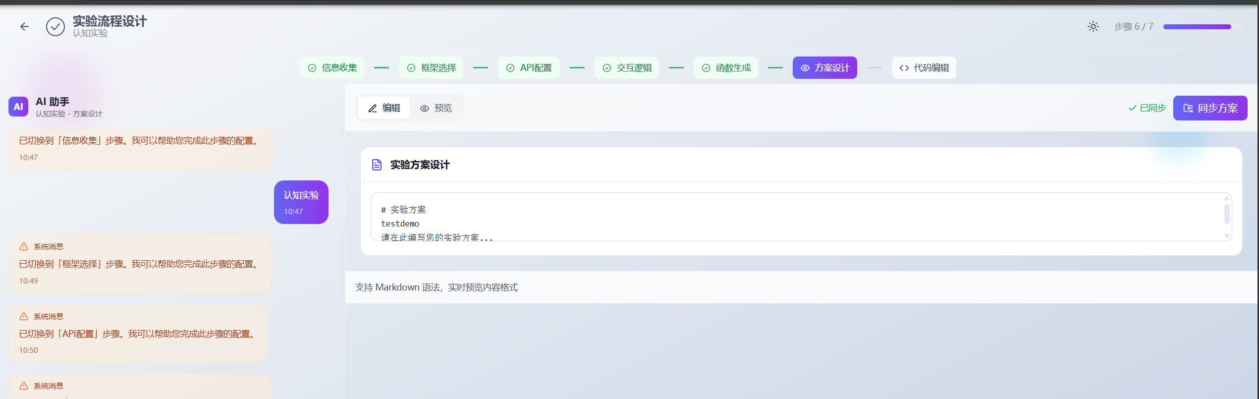Click the document icon beside 实验方案设计
The image size is (1259, 399).
(377, 165)
